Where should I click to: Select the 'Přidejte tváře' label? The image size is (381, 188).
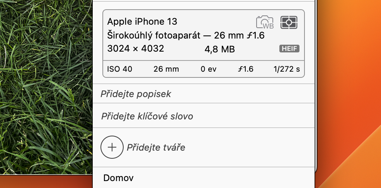(x=156, y=147)
